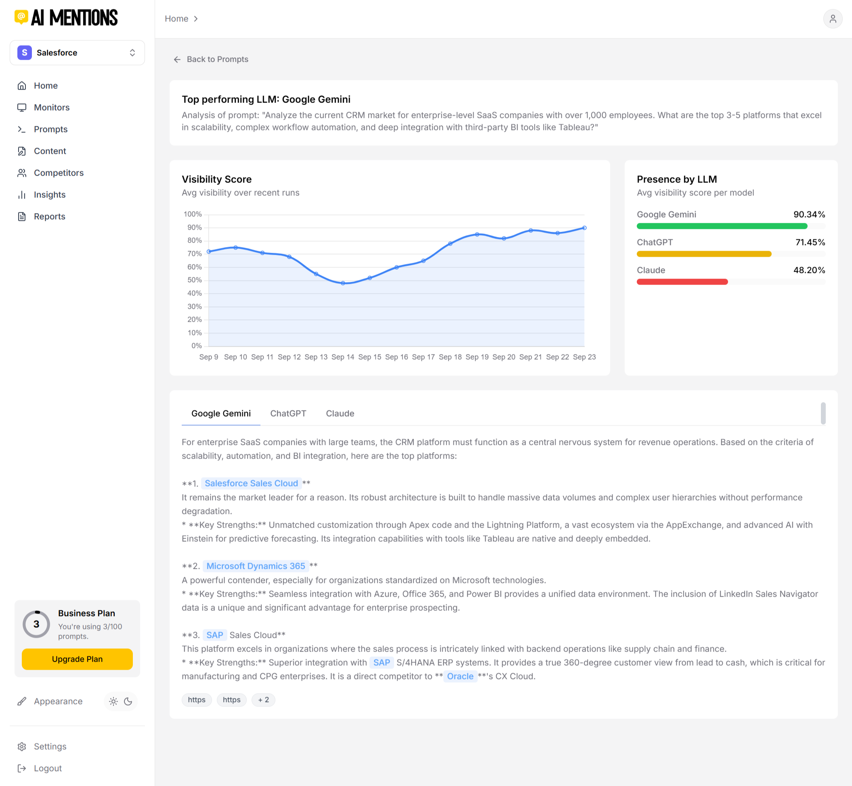Screen dimensions: 852x786
Task: Click the Insights bar chart icon
Action: tap(22, 194)
